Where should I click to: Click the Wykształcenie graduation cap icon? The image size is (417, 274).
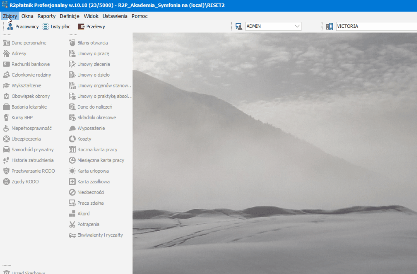click(x=6, y=86)
